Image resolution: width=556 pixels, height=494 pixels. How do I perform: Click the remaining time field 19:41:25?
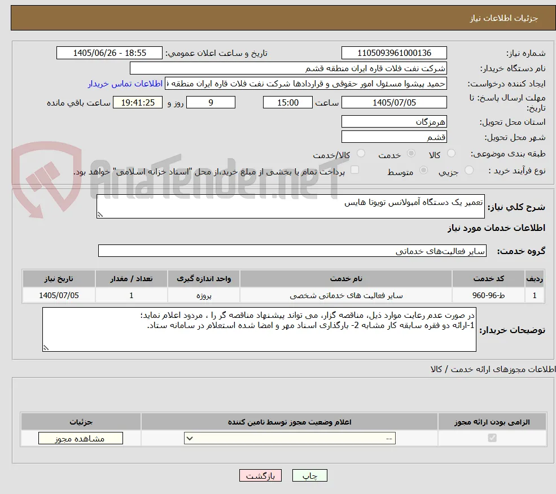coord(138,103)
